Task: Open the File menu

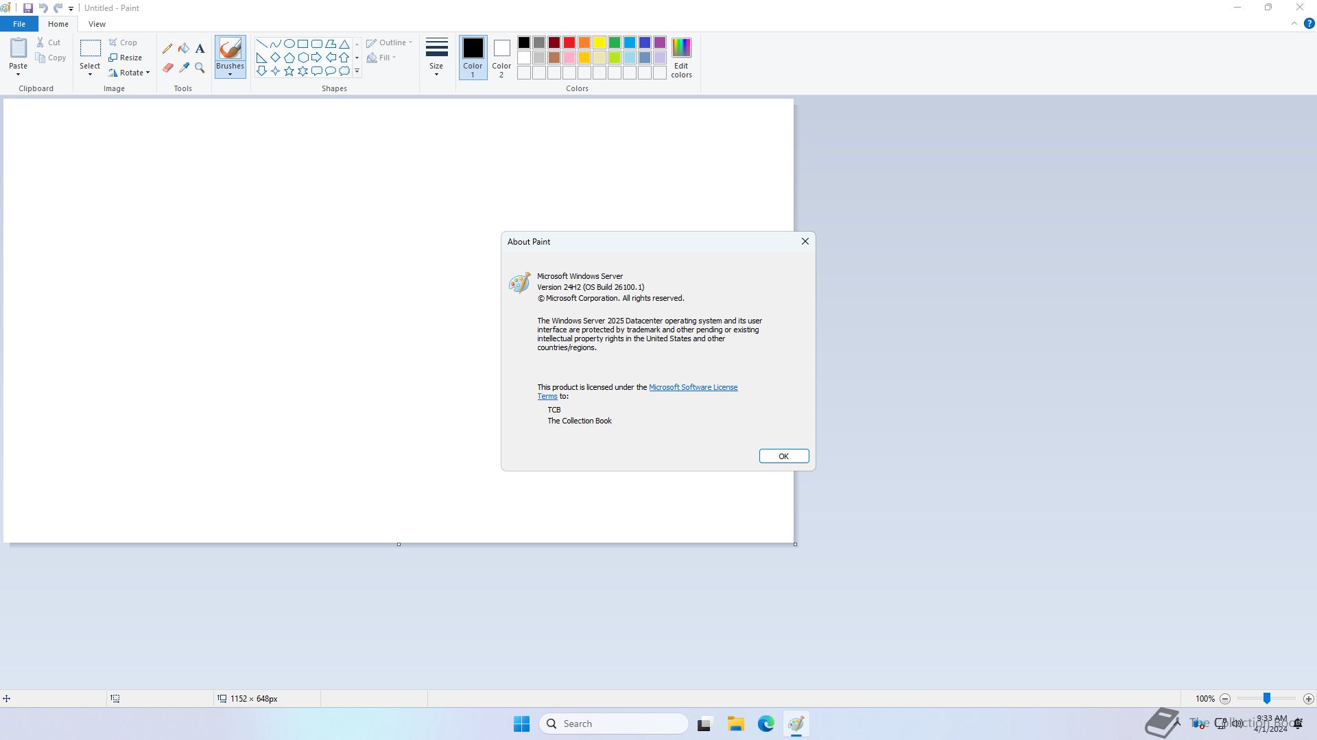Action: (19, 24)
